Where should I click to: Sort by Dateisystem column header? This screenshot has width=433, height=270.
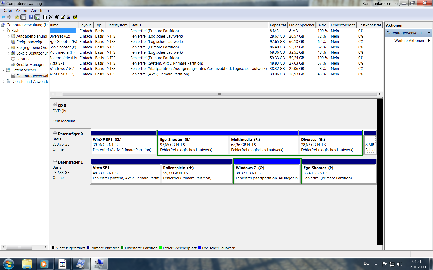coord(117,25)
